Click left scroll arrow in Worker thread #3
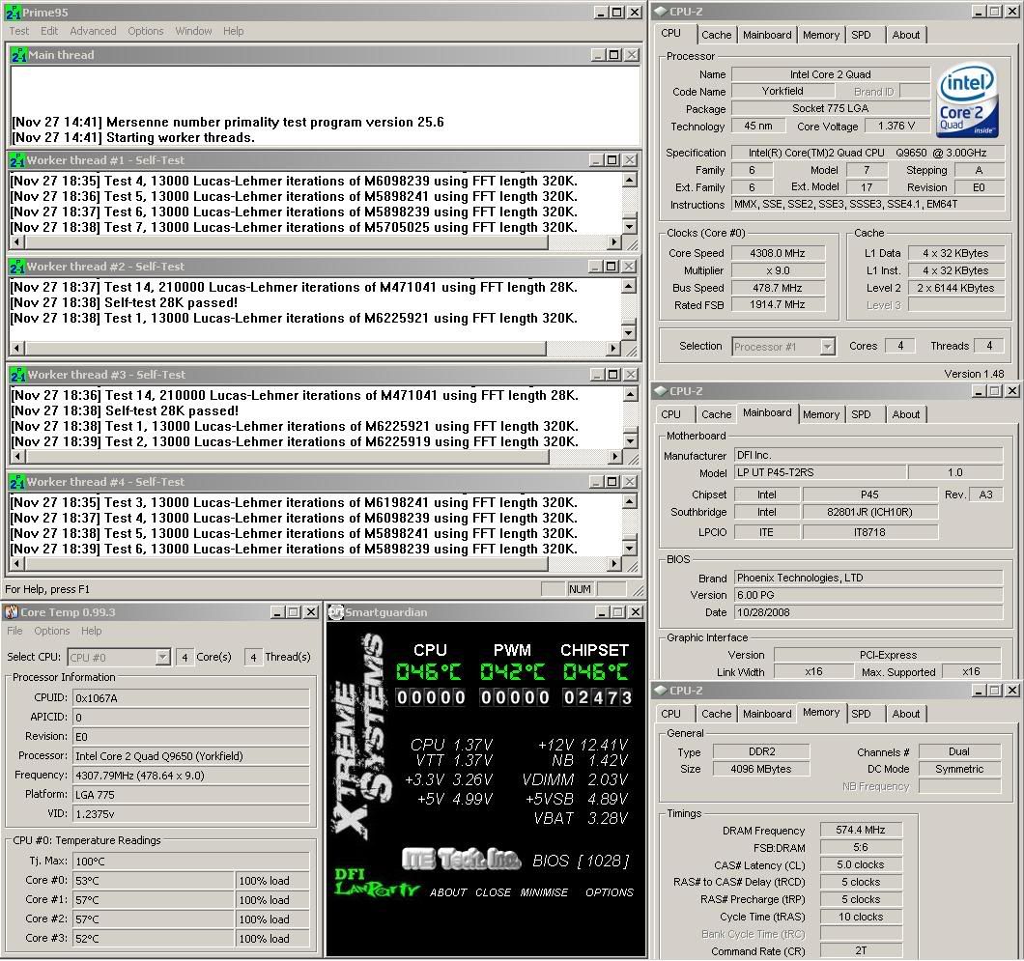 17,456
